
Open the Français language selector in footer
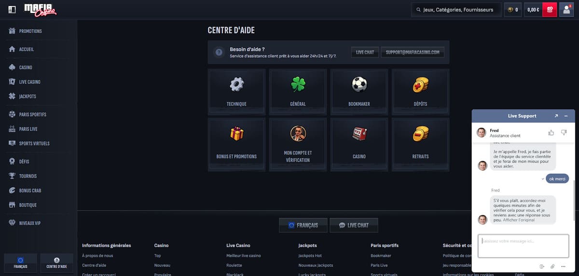(x=303, y=225)
